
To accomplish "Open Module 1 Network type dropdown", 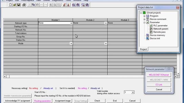I will (x=71, y=23).
